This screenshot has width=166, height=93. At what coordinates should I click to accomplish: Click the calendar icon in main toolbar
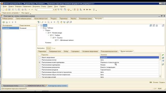[x=78, y=10]
